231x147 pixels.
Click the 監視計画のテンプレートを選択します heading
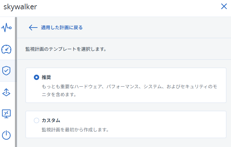(66, 49)
